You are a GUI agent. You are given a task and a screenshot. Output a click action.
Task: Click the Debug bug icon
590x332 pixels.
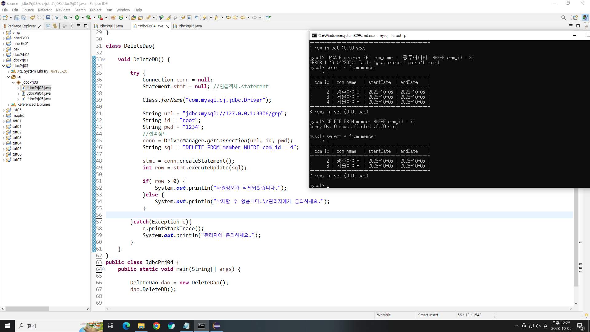[65, 18]
